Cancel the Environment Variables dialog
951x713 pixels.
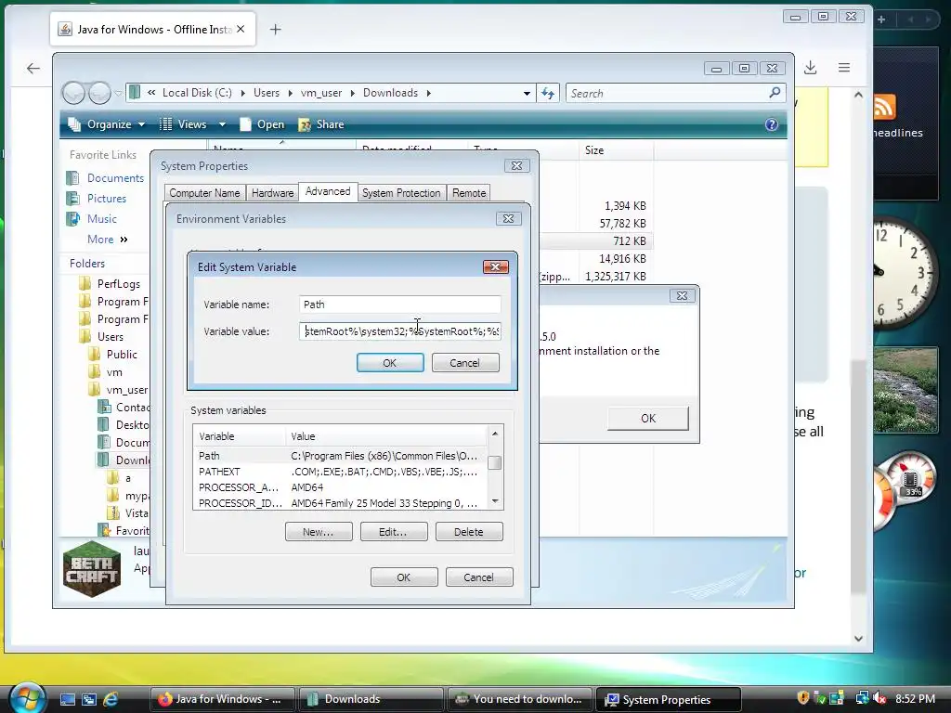(478, 577)
